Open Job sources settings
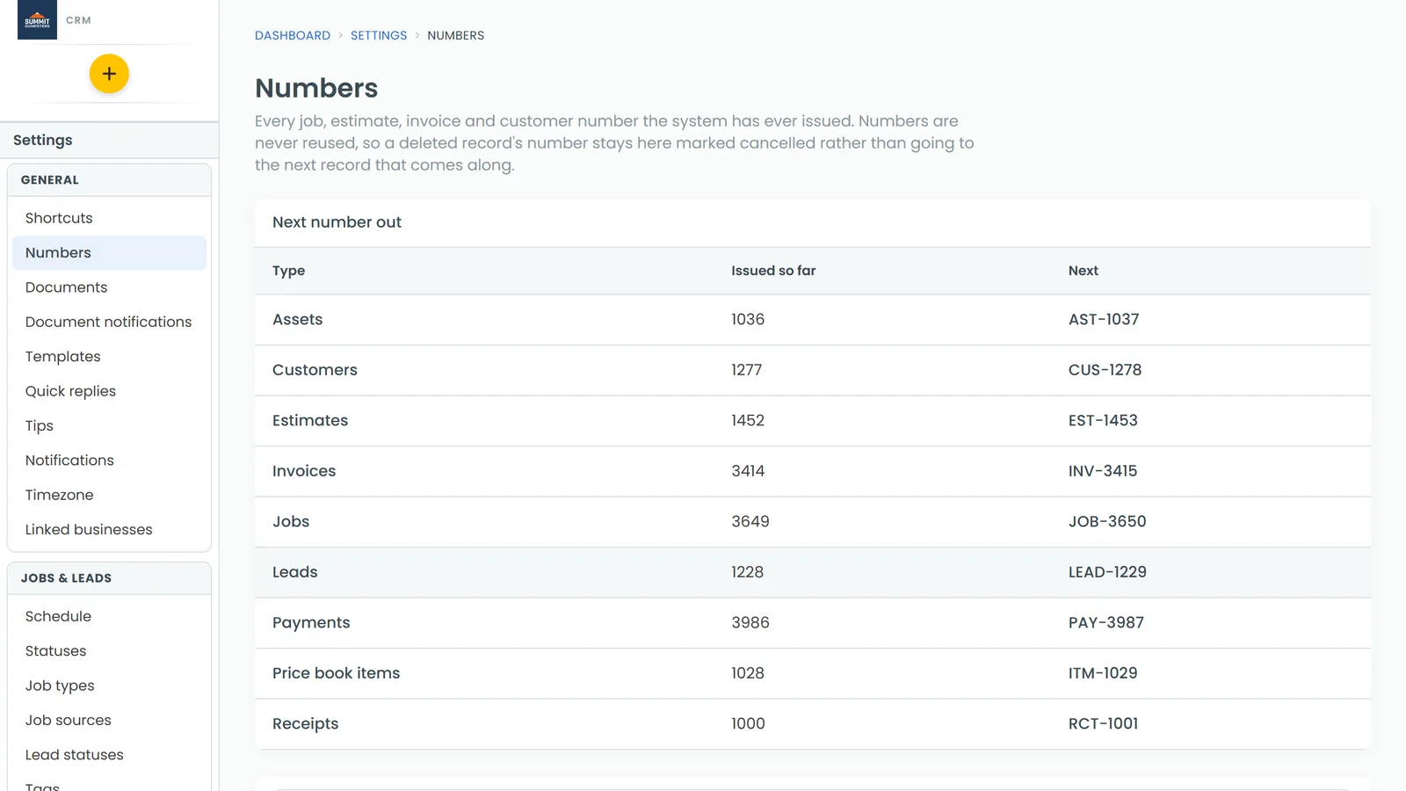Viewport: 1406px width, 791px height. click(x=109, y=720)
